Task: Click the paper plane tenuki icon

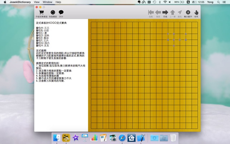Action: point(180,12)
